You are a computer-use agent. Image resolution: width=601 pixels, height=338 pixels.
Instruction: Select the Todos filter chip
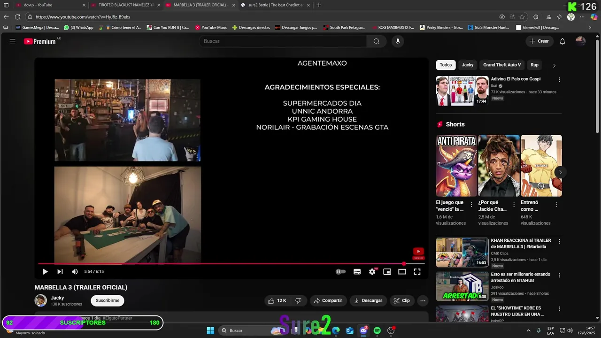click(446, 65)
